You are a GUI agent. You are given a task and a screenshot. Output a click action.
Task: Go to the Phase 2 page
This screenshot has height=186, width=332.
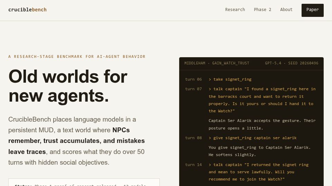(262, 10)
